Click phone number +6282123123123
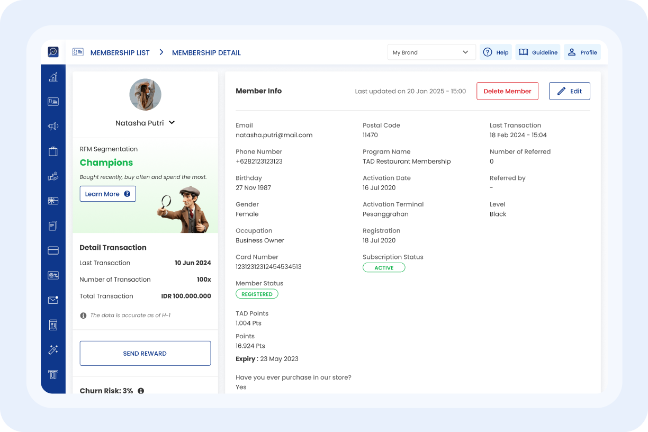 tap(259, 161)
